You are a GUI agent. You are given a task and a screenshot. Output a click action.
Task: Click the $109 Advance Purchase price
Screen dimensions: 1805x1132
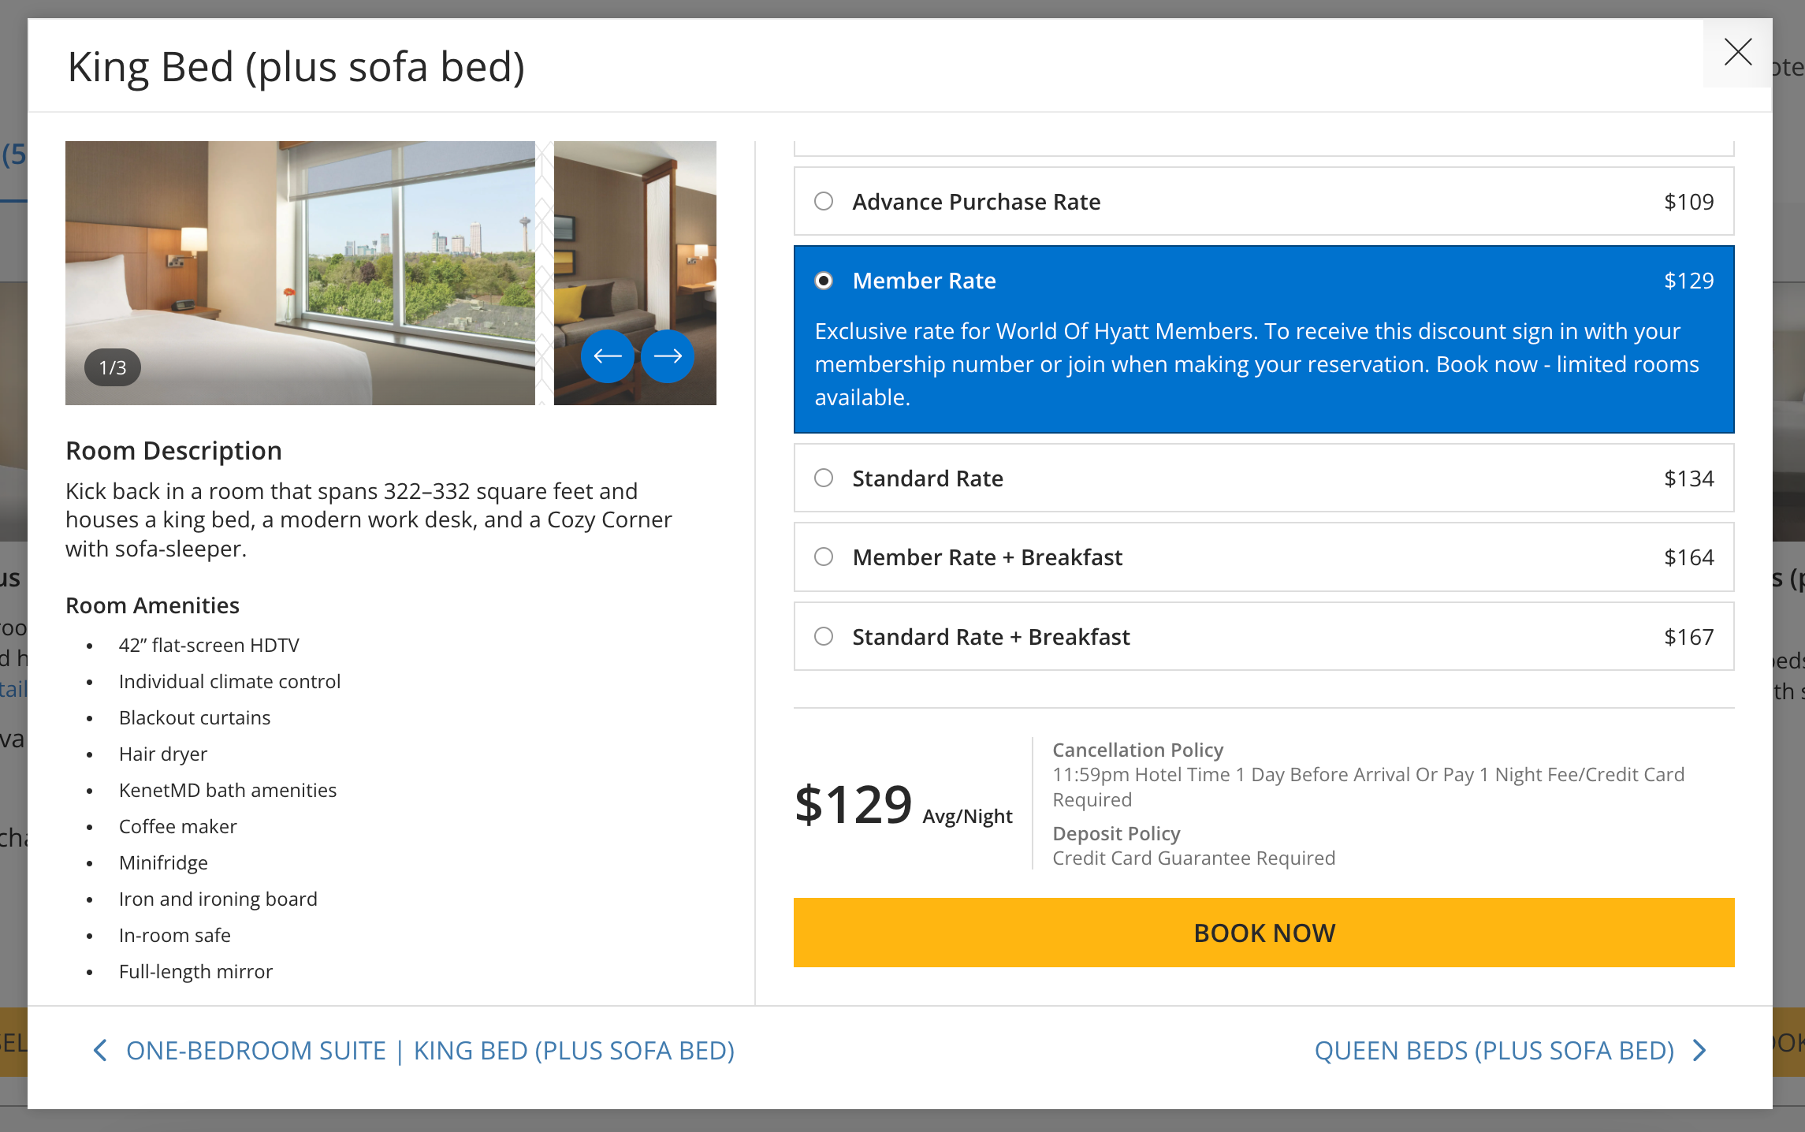click(1688, 202)
